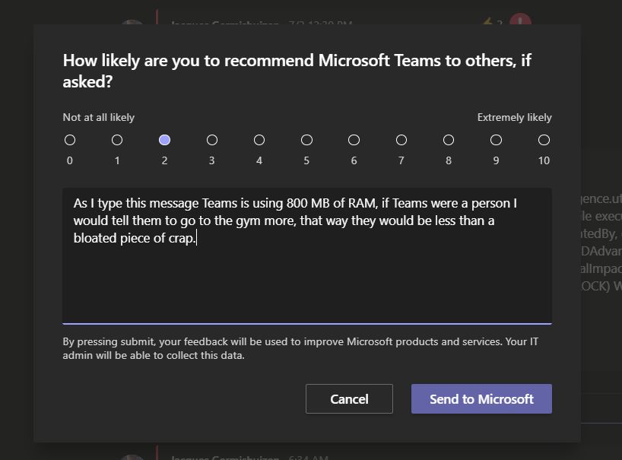Select rating 9 near Extremely likely
The image size is (622, 460).
click(496, 140)
